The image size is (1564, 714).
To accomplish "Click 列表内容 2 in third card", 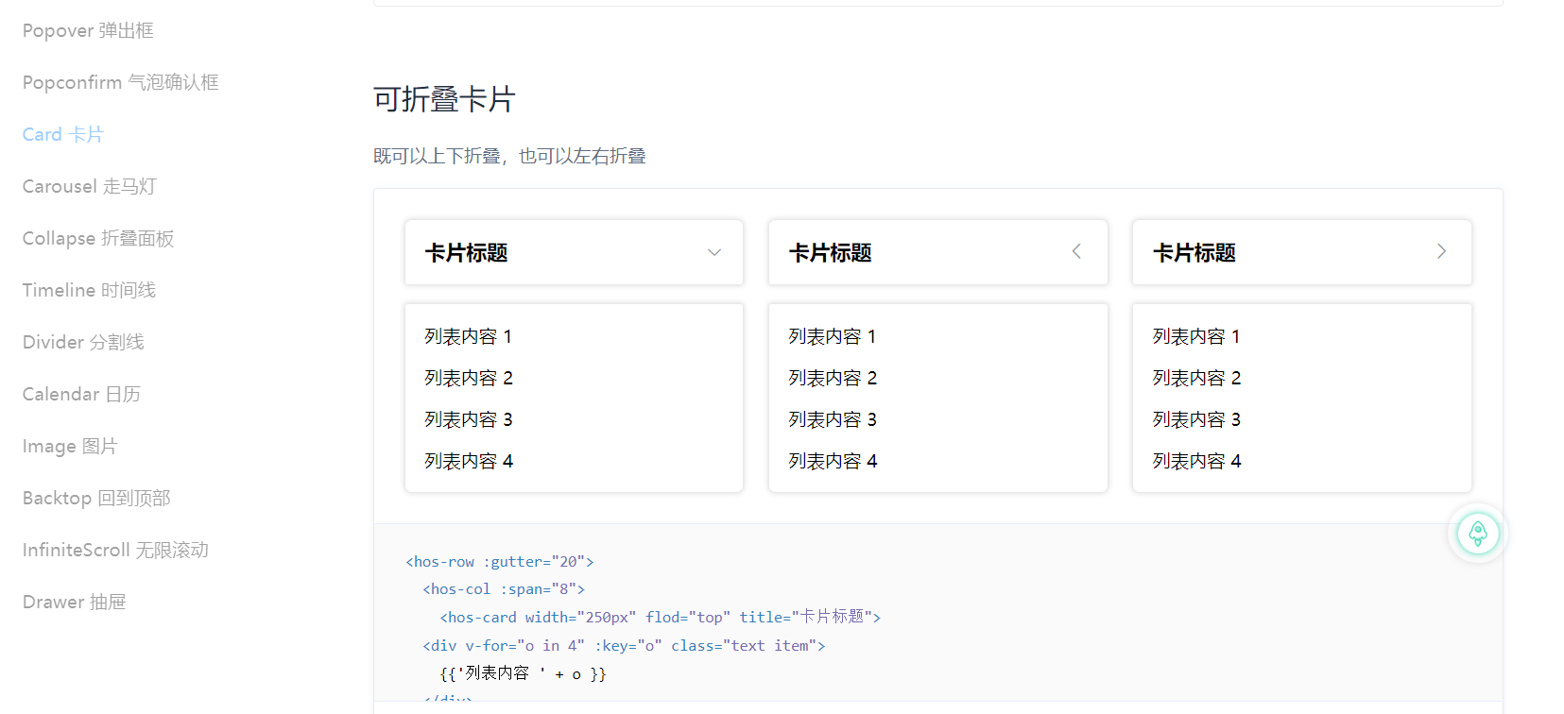I will click(1196, 379).
